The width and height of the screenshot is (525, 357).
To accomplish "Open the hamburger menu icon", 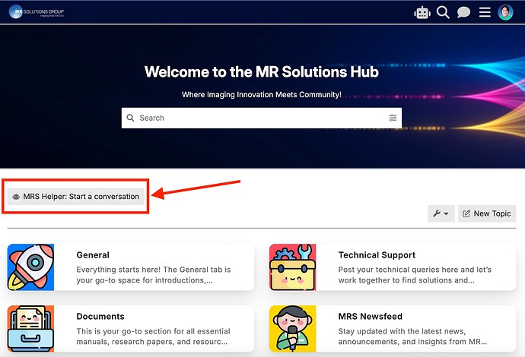I will click(485, 12).
